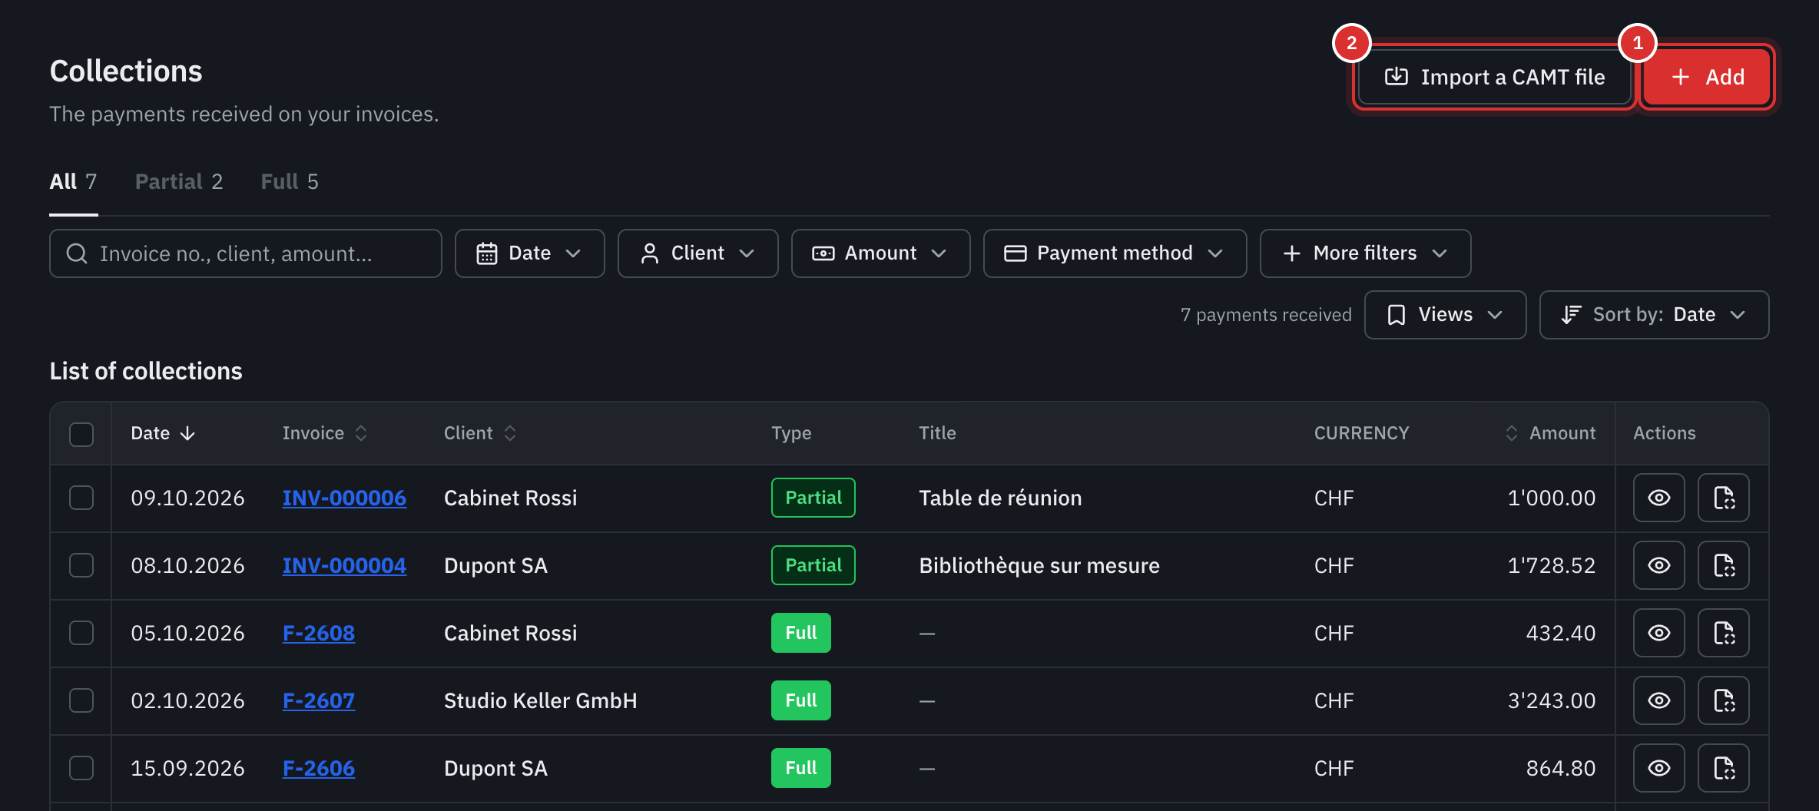Image resolution: width=1819 pixels, height=811 pixels.
Task: Open the Views dropdown
Action: click(1445, 315)
